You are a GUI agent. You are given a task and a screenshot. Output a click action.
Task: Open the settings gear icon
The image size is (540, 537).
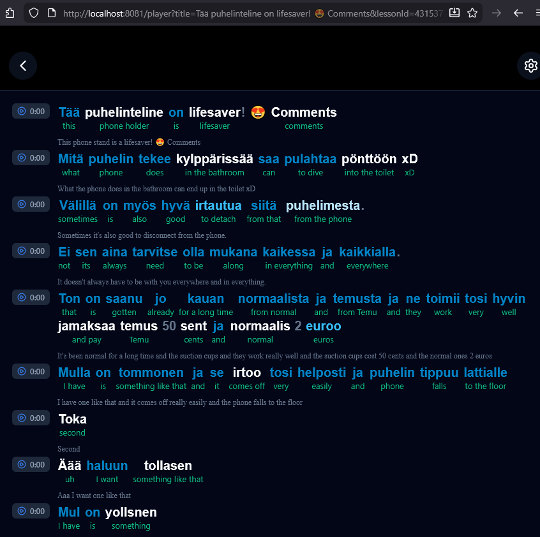point(530,66)
